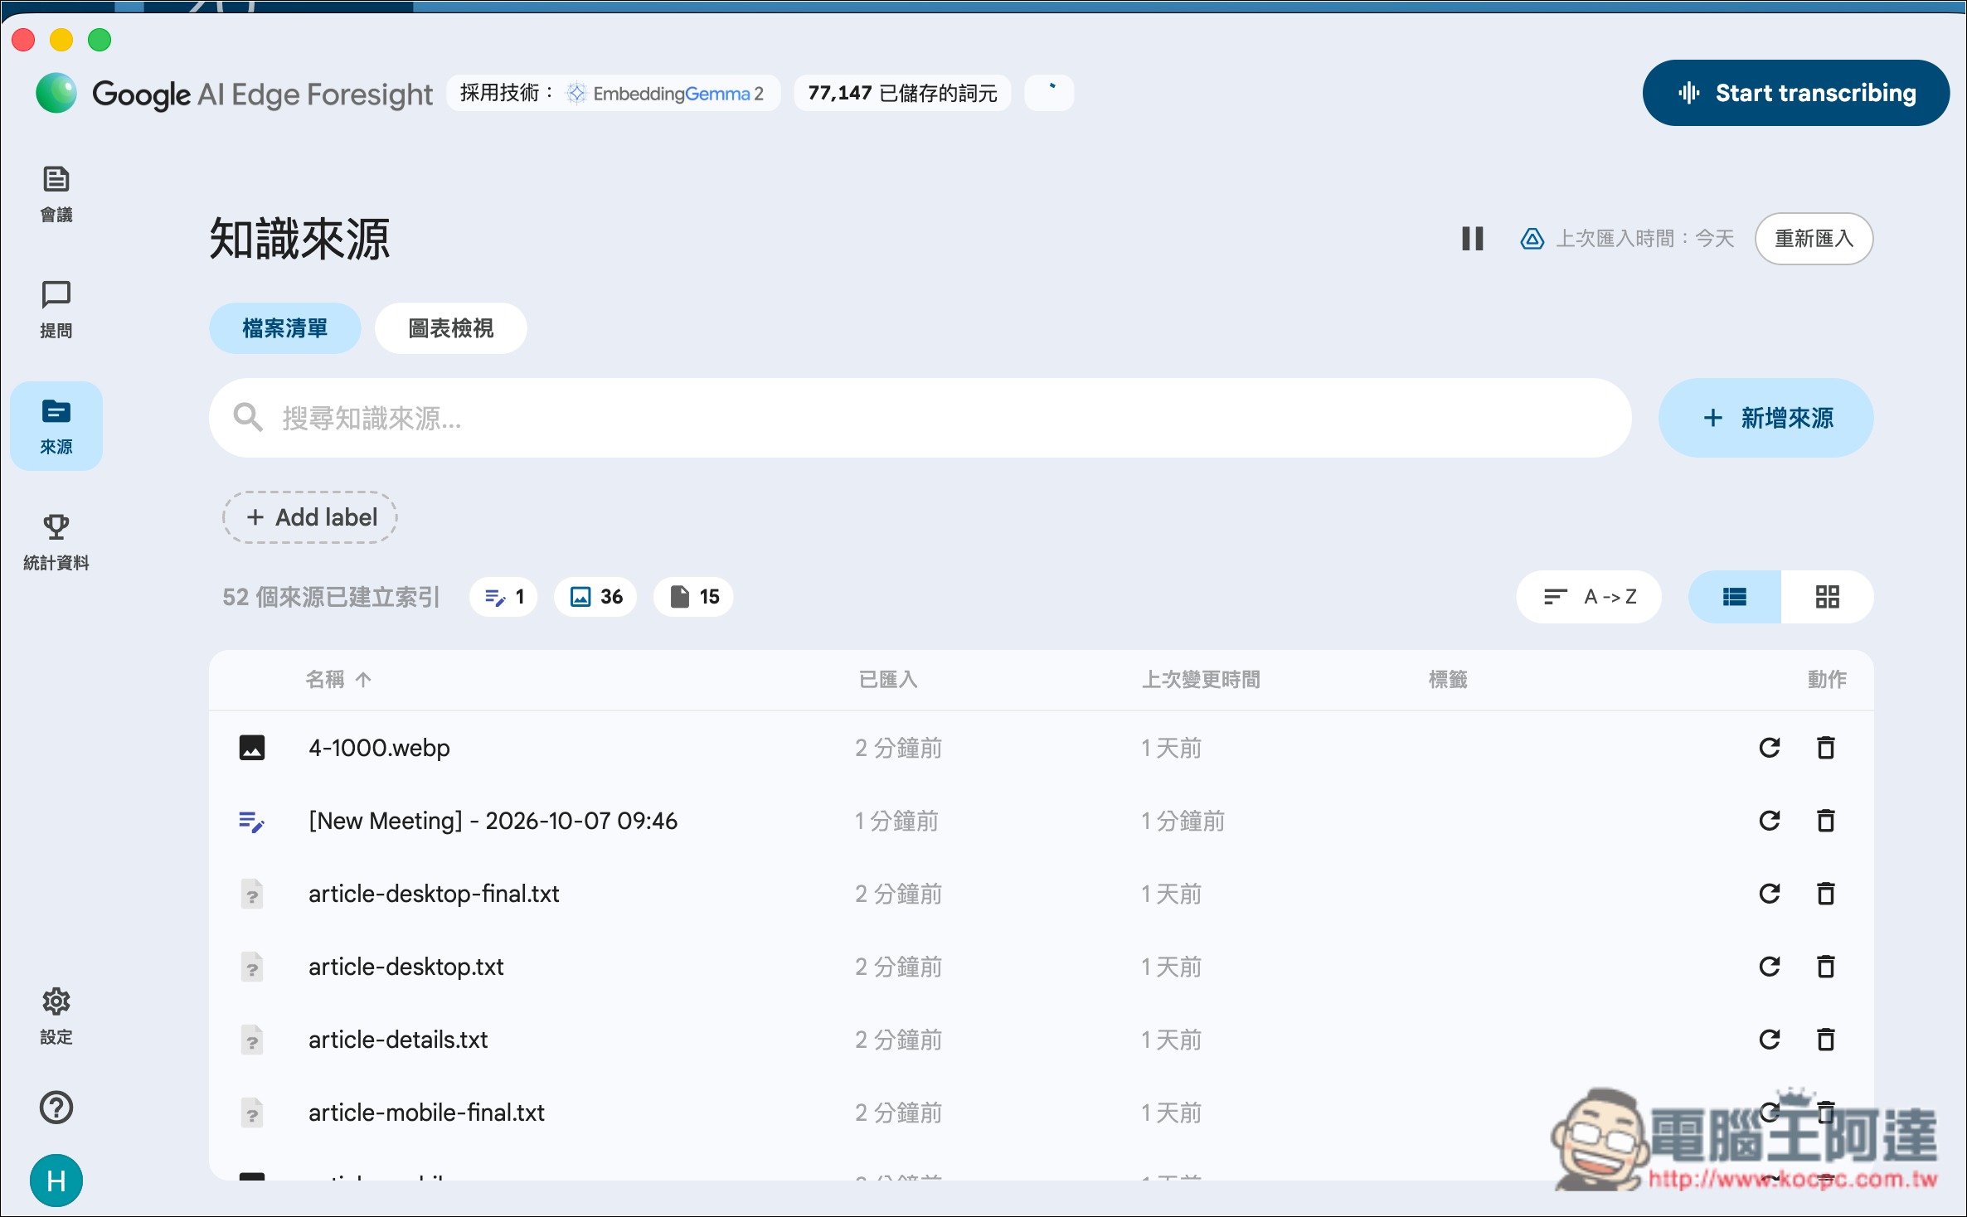The height and width of the screenshot is (1217, 1967).
Task: Sort by 上次變更時間 column header
Action: pos(1202,680)
